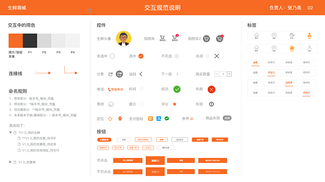Click the outline shopping cart icon without a badge
The image size is (325, 182).
point(162,37)
